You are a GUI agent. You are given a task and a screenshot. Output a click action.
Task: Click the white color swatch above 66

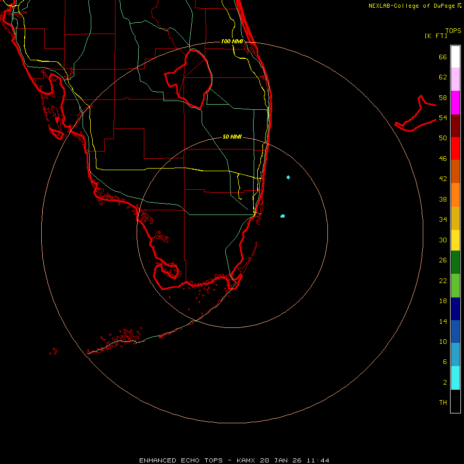[455, 57]
